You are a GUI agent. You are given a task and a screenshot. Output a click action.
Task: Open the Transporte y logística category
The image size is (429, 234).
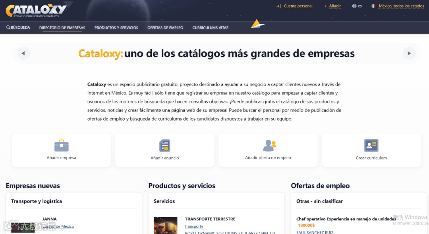coord(37,201)
